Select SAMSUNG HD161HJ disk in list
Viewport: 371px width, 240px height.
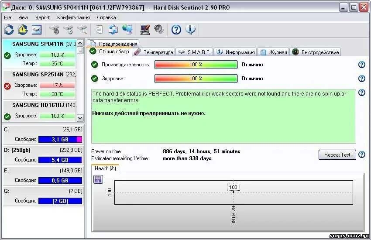coord(40,111)
